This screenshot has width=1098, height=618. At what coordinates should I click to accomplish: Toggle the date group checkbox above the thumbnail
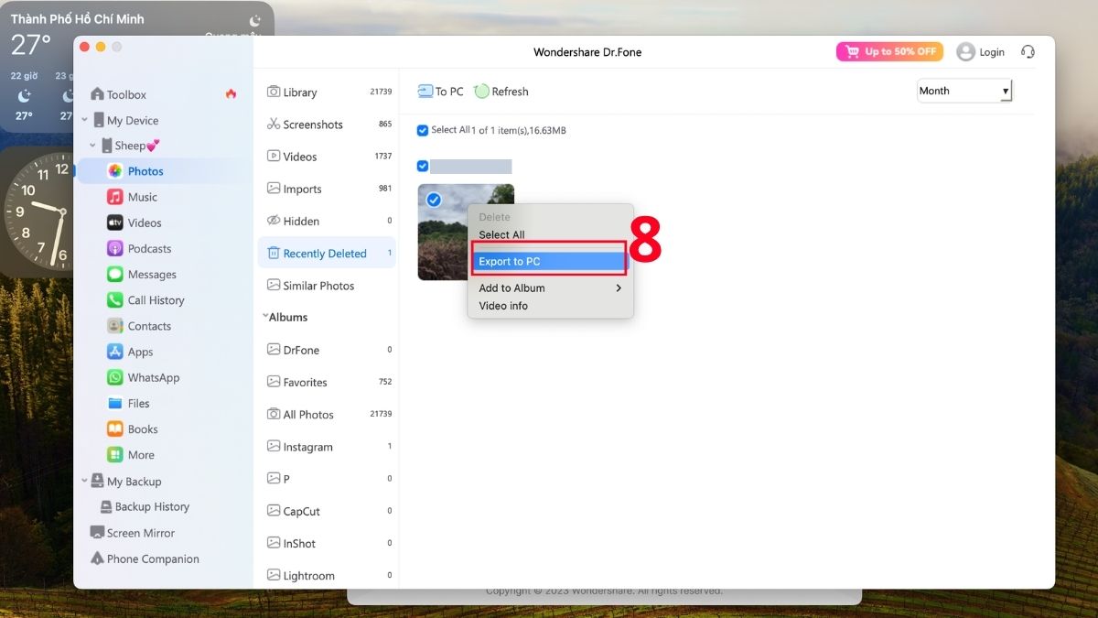423,166
